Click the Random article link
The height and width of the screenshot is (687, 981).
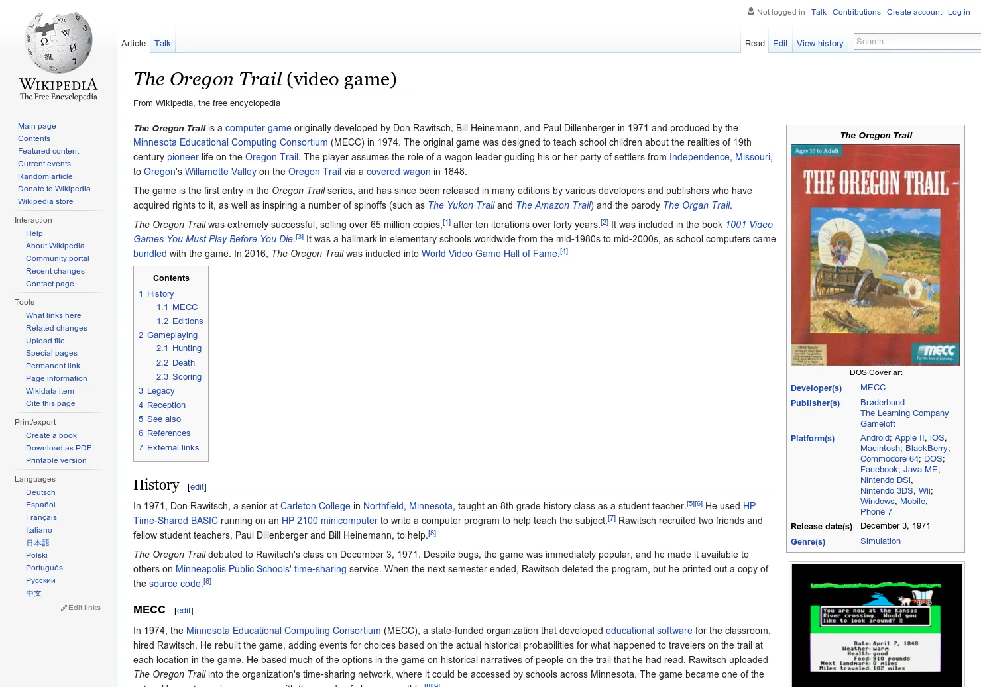click(45, 176)
